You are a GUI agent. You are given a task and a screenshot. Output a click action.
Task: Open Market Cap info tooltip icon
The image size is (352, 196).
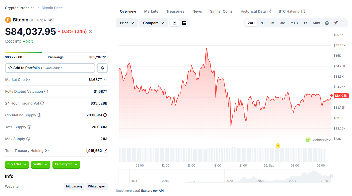click(28, 80)
